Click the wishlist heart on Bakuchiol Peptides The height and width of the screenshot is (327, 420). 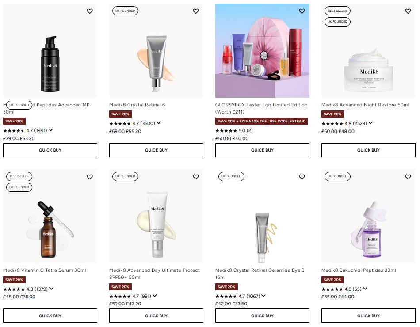point(408,177)
